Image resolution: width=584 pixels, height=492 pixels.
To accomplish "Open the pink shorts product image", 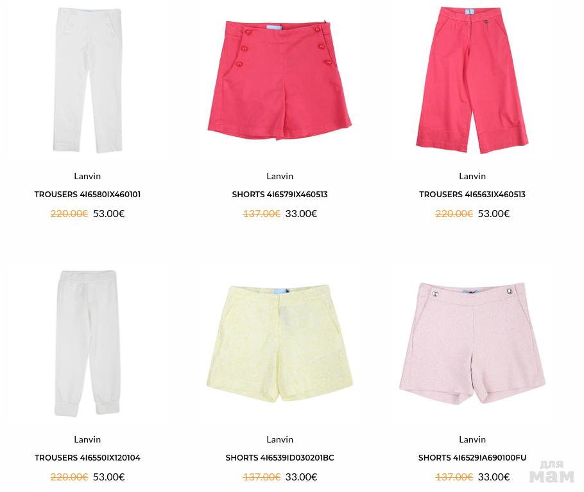I will (x=472, y=343).
